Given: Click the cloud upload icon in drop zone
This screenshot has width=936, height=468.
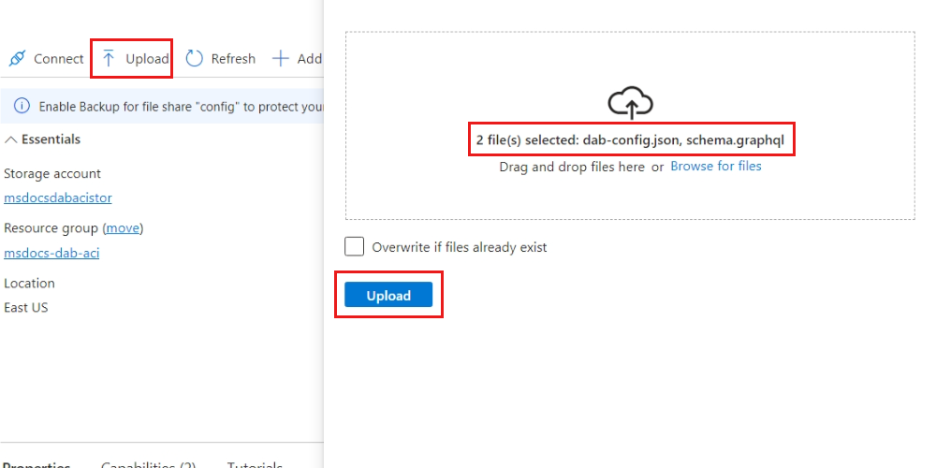Looking at the screenshot, I should click(x=630, y=103).
